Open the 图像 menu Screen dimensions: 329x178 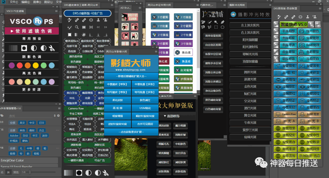coord(37,2)
